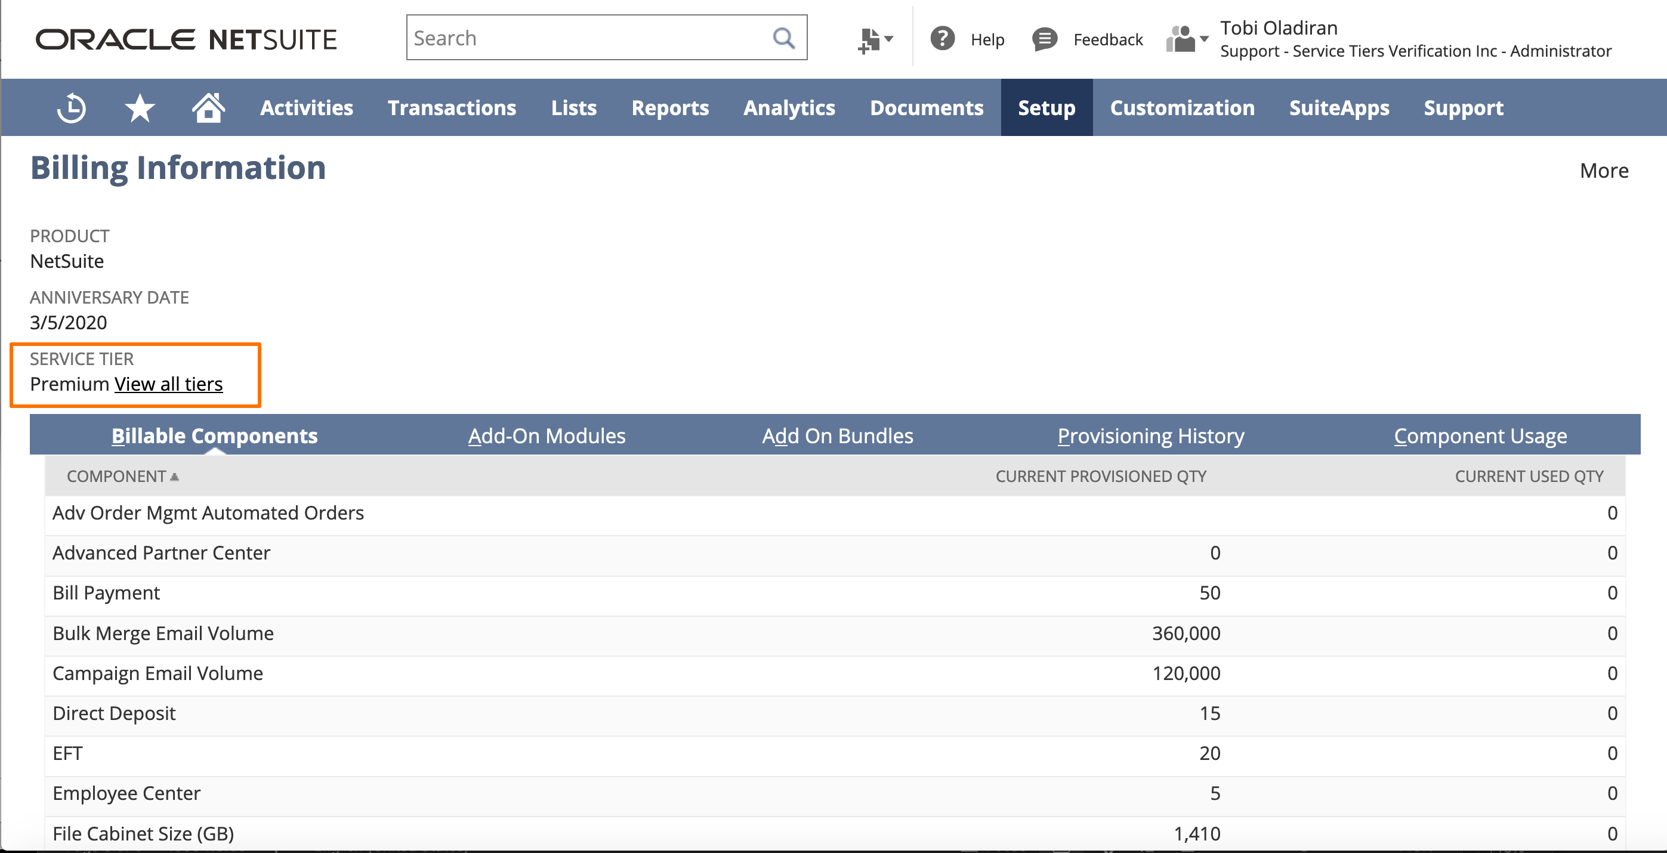Open the Recent Records clock icon

[71, 107]
